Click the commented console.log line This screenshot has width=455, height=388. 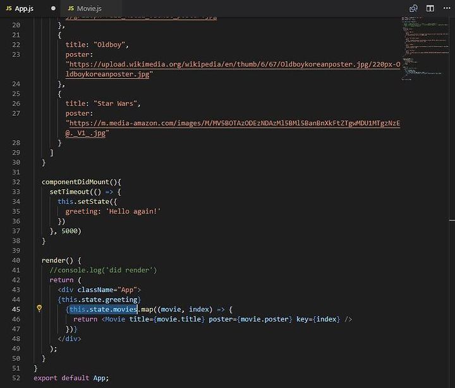click(x=103, y=270)
